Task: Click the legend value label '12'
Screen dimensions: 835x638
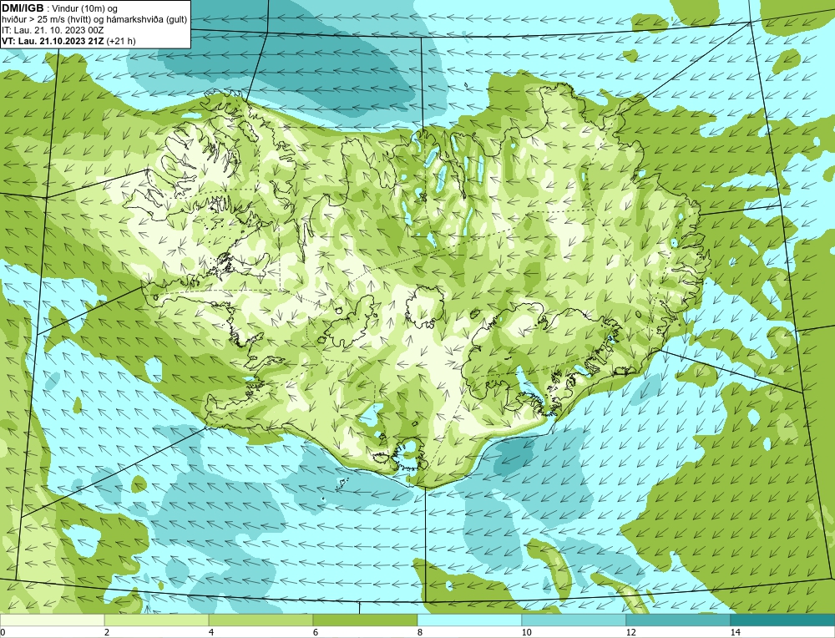Action: click(x=631, y=633)
